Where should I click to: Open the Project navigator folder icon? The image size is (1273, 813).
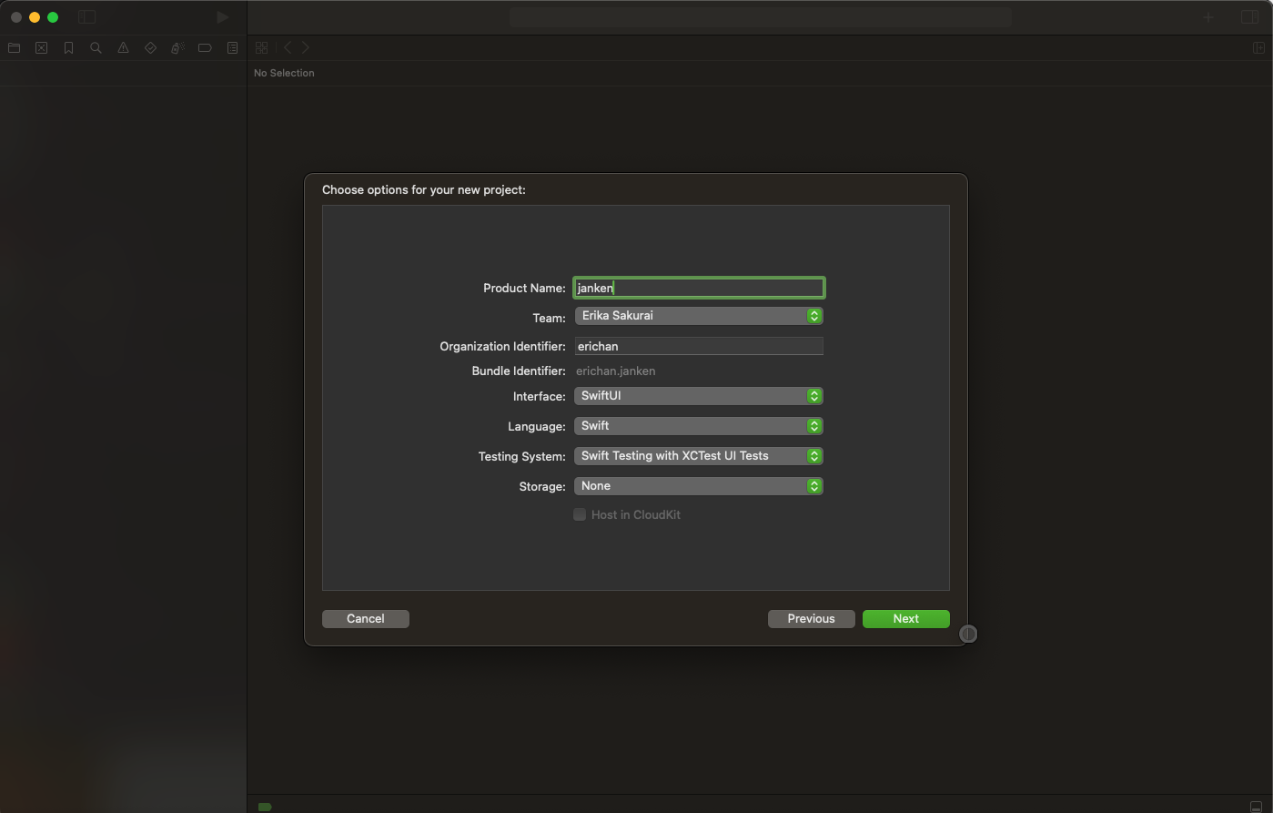coord(15,47)
